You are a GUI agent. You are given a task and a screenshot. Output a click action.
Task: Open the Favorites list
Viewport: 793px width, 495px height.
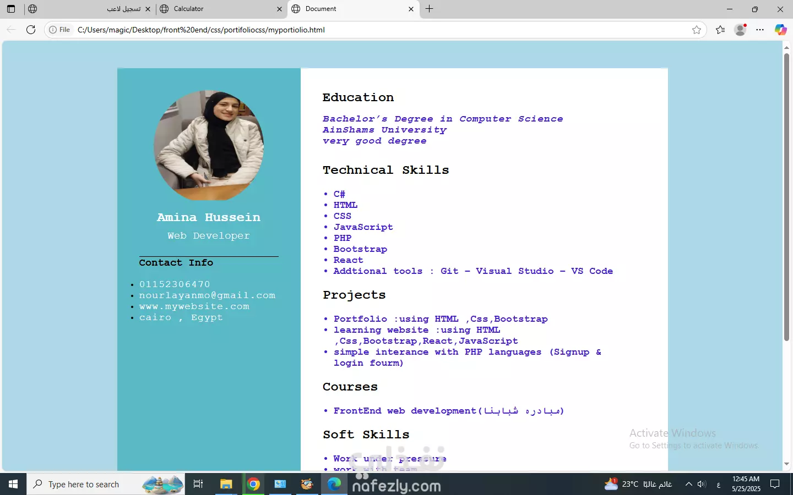click(x=720, y=30)
